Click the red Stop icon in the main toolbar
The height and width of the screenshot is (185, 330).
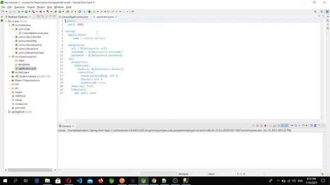(41, 12)
